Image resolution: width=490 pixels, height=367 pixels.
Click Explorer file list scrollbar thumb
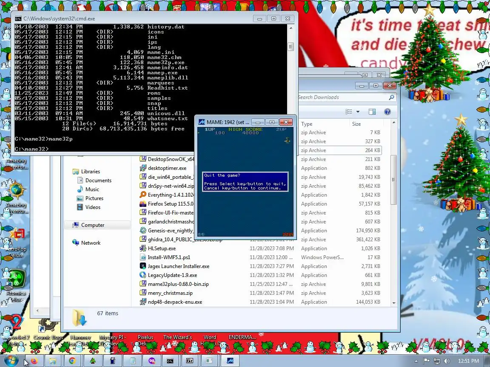click(393, 180)
